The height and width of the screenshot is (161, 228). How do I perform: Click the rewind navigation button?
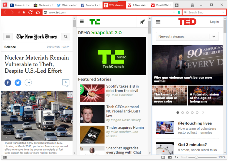tap(19, 12)
